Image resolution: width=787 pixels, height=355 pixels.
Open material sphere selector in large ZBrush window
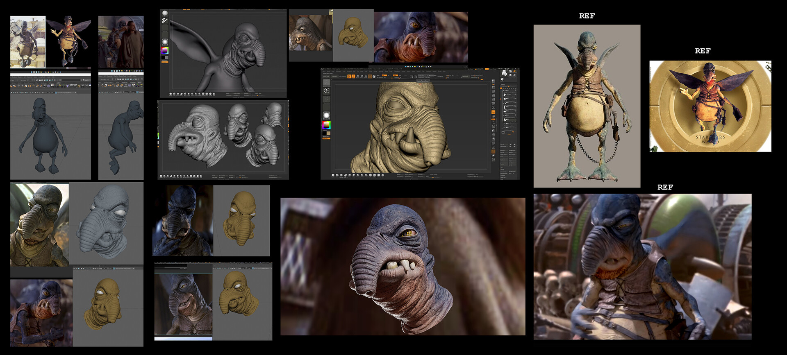pyautogui.click(x=326, y=115)
